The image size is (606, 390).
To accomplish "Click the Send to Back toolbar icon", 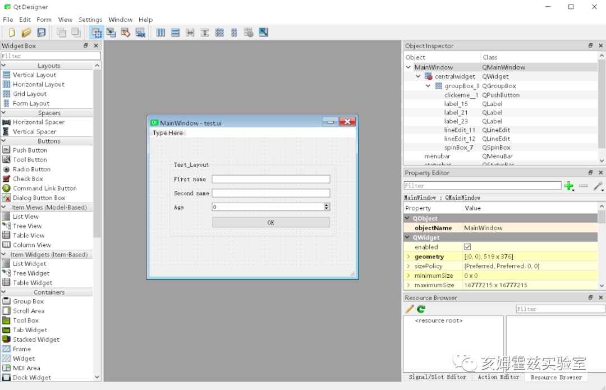I will click(62, 33).
